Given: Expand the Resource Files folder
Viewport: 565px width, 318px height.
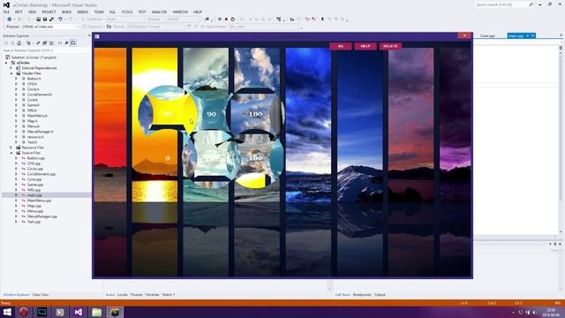Looking at the screenshot, I should tap(11, 148).
